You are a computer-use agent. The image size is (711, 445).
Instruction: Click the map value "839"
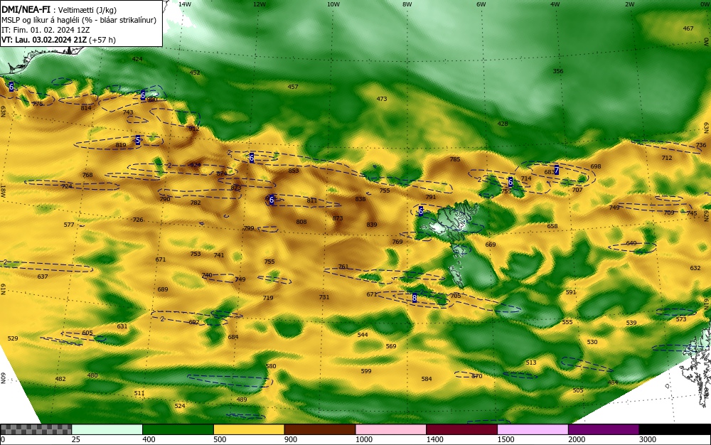point(372,225)
